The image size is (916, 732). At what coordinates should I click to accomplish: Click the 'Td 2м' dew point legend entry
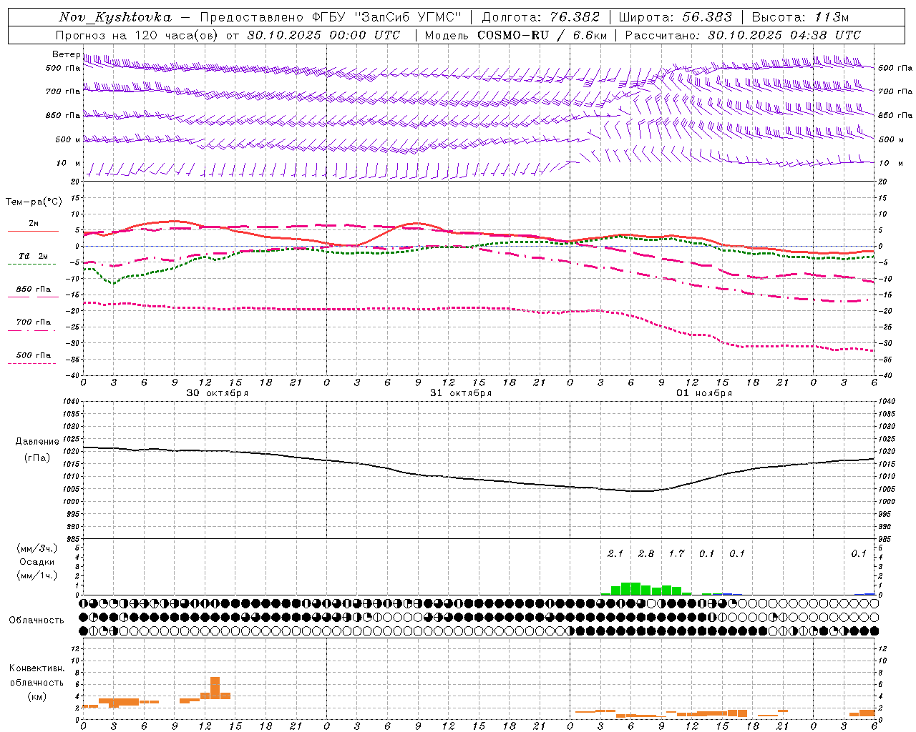[34, 256]
